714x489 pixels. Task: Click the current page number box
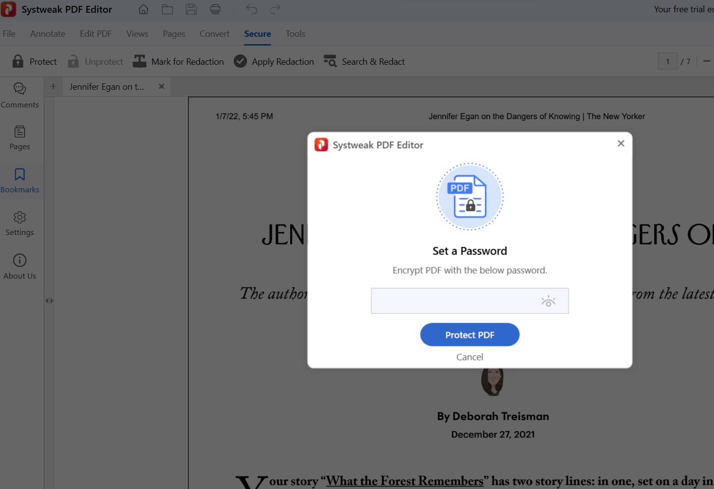click(667, 61)
